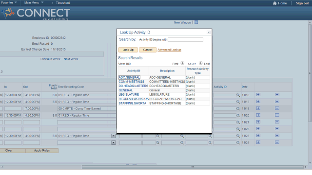Click the previous results arrow icon
This screenshot has width=312, height=175.
182,63
